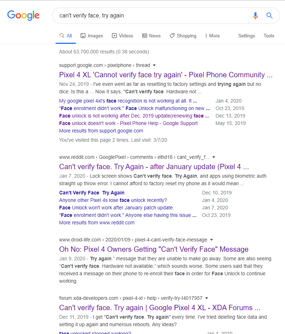The height and width of the screenshot is (334, 285).
Task: Click inside the search query field
Action: [x=150, y=16]
